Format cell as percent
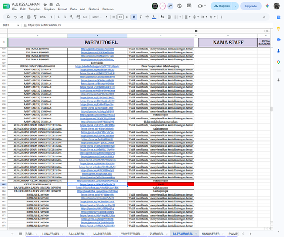This screenshot has width=284, height=237. [65, 17]
